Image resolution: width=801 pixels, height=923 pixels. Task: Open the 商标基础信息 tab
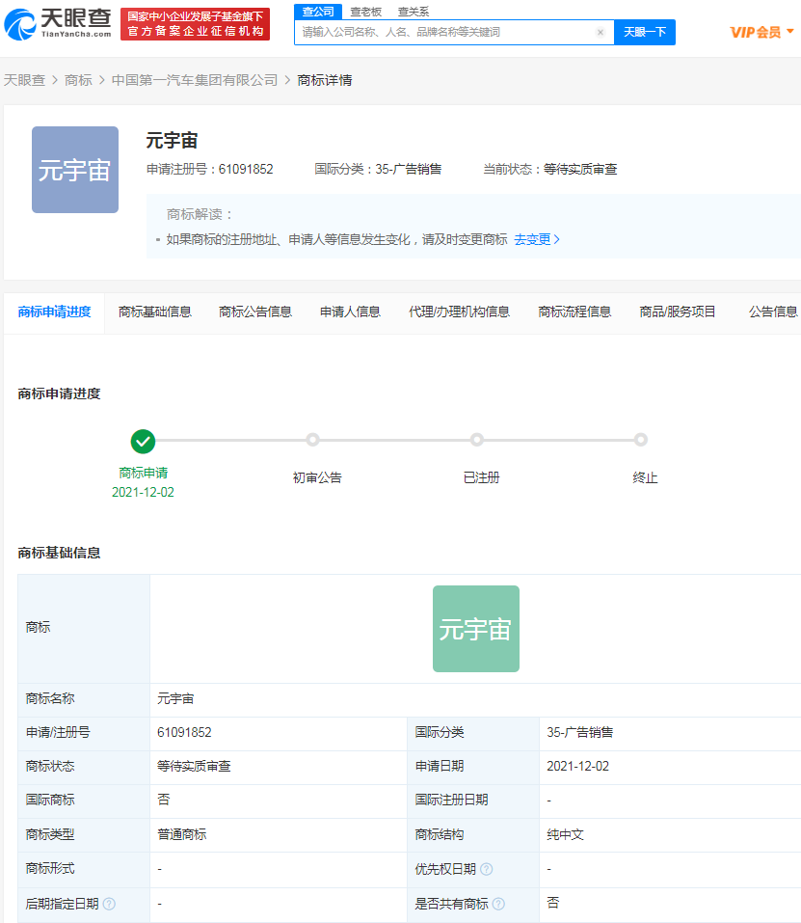tap(154, 312)
